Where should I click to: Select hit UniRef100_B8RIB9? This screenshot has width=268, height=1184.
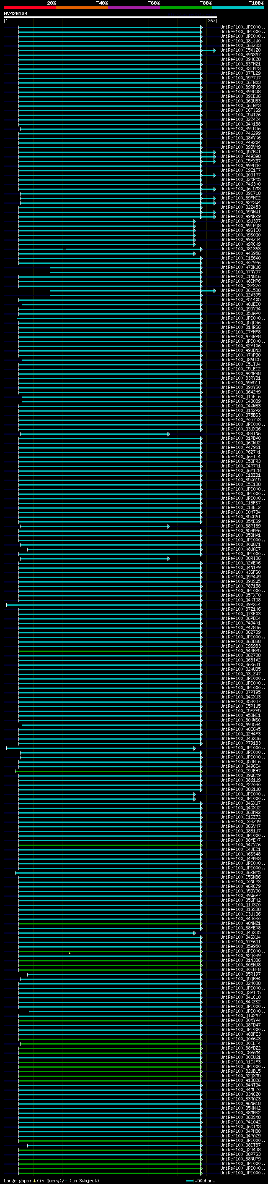pyautogui.click(x=240, y=526)
